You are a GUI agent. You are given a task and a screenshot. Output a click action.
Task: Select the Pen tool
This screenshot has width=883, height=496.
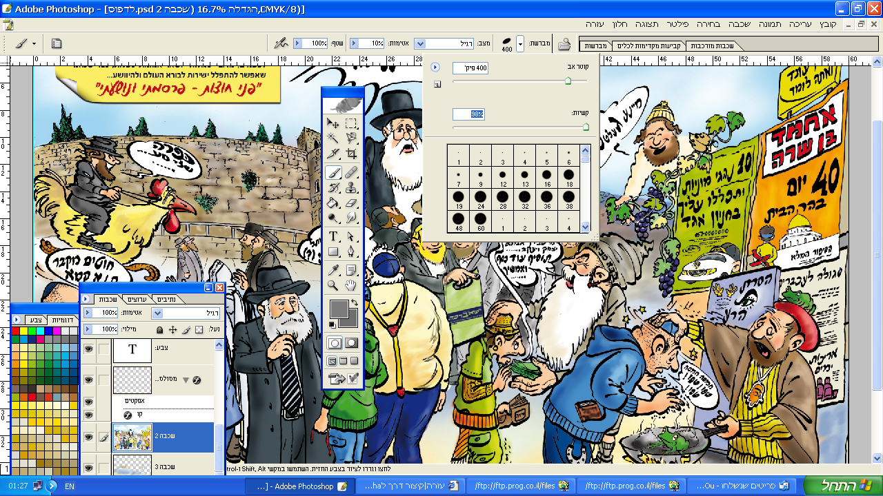tap(351, 251)
